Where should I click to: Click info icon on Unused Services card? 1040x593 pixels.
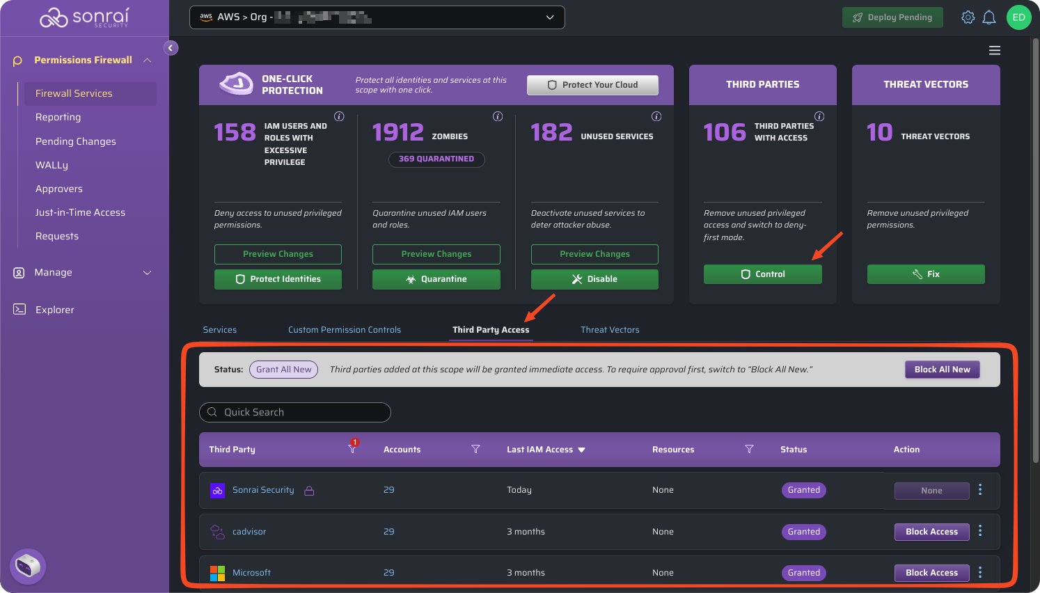coord(656,116)
